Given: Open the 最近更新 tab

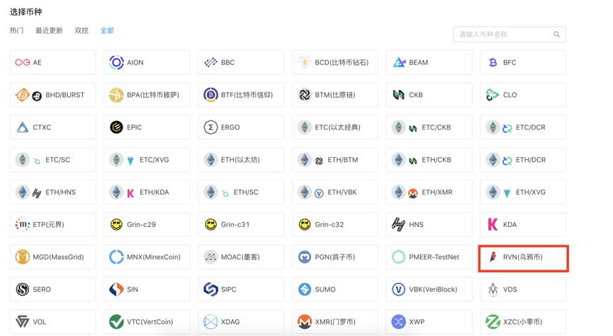Looking at the screenshot, I should tap(49, 30).
